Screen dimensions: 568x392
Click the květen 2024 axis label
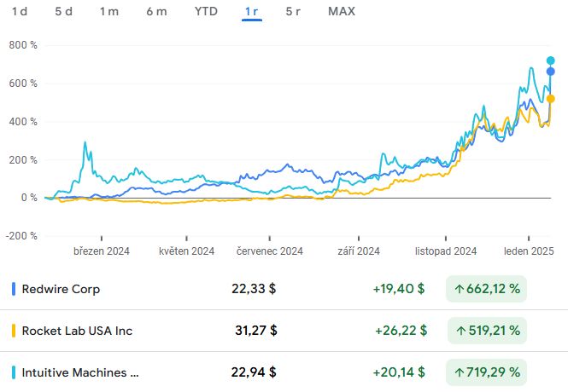186,251
